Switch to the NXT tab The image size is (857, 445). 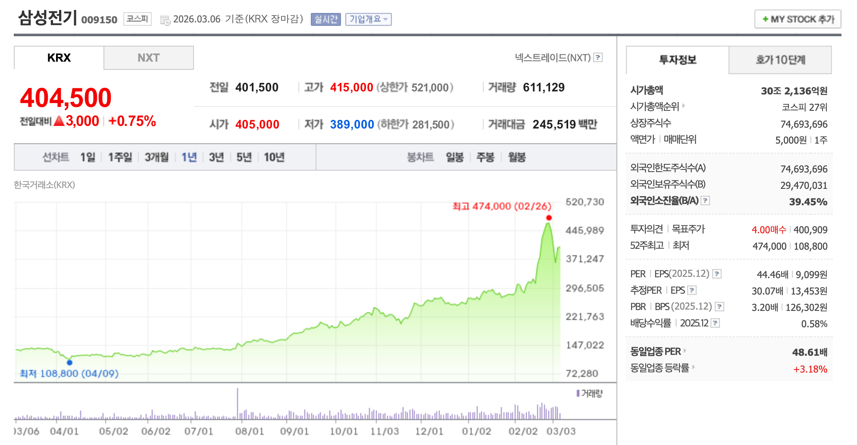point(149,58)
